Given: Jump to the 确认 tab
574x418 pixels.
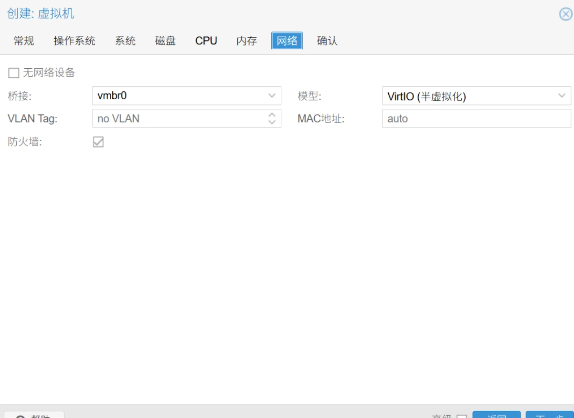Looking at the screenshot, I should coord(327,41).
